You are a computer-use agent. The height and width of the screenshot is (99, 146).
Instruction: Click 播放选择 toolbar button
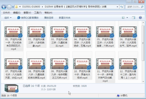tap(48, 18)
